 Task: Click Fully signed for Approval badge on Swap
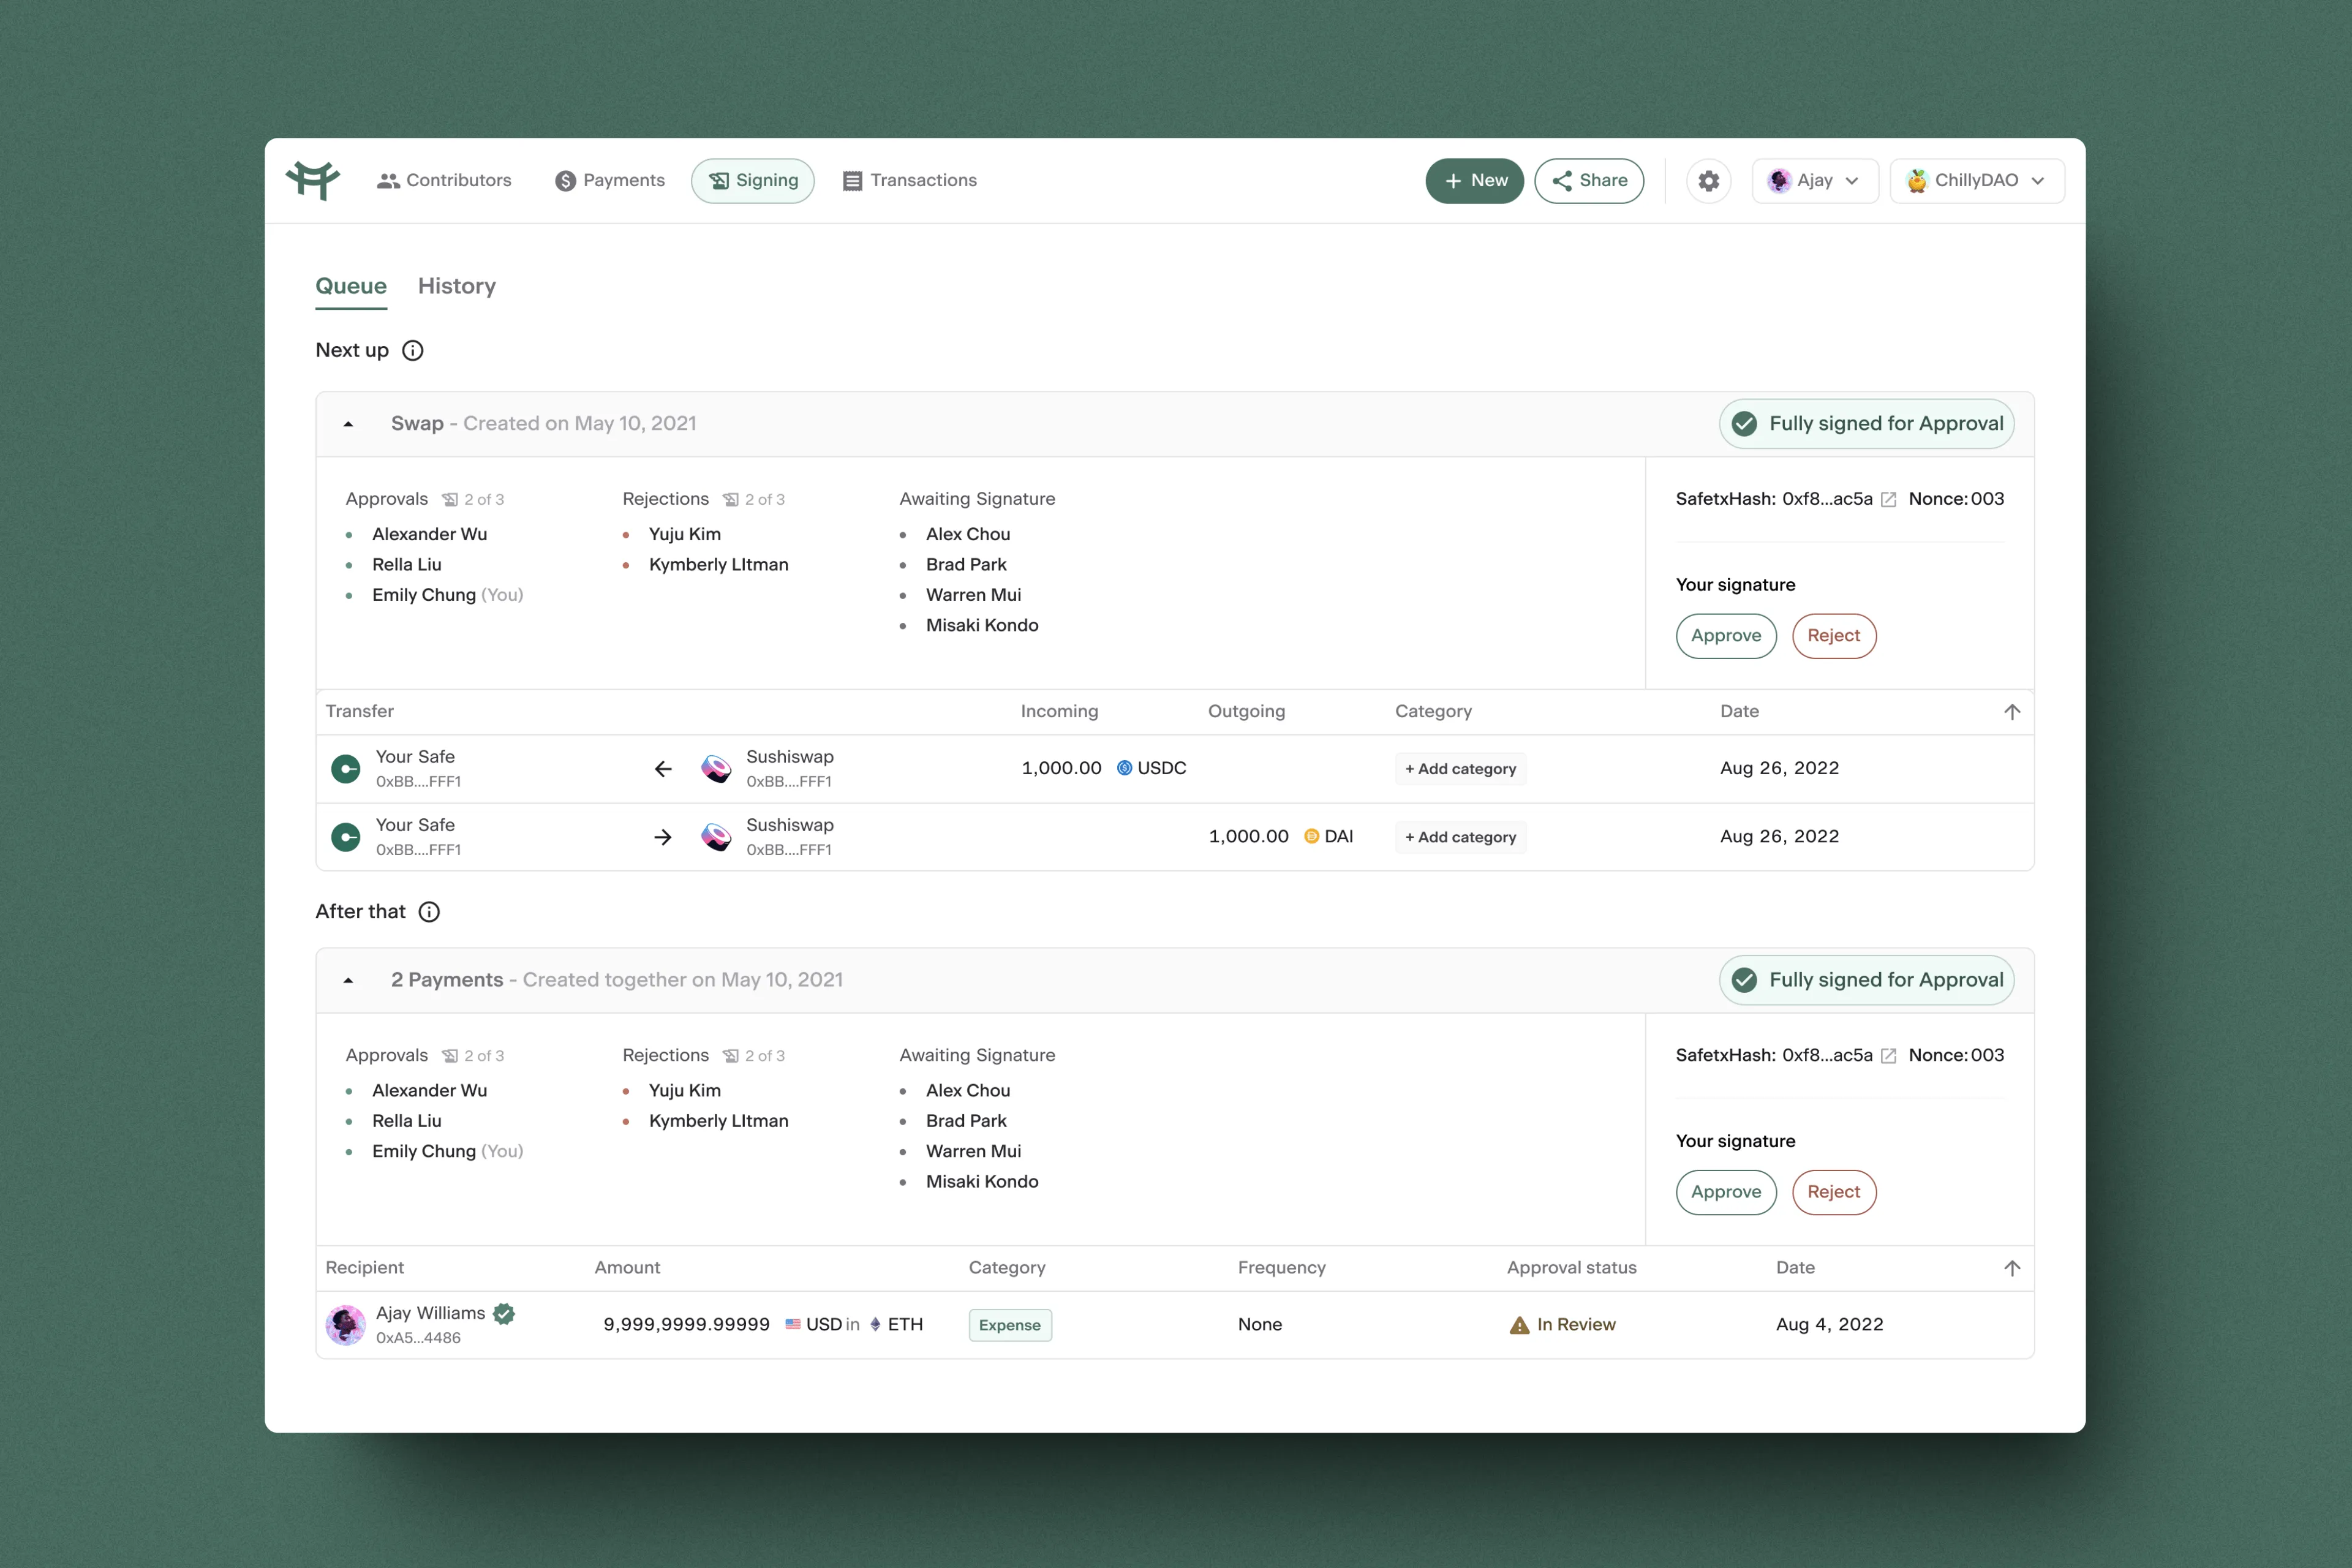point(1866,424)
